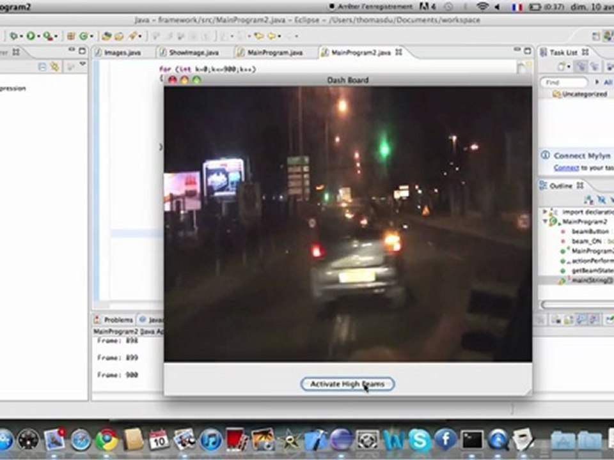Open the Debug dropdown arrow

point(20,37)
